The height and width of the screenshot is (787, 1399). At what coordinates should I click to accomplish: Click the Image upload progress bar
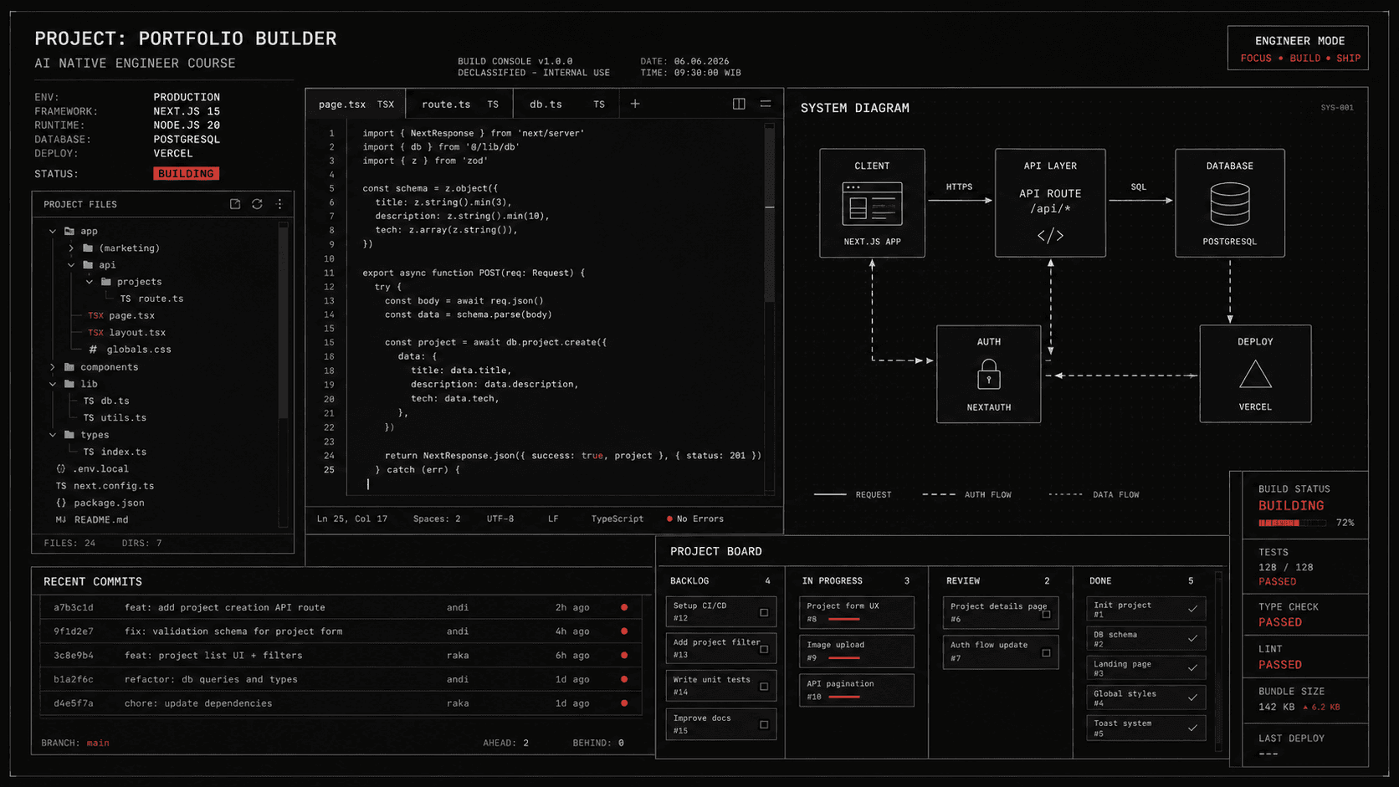[x=844, y=658]
